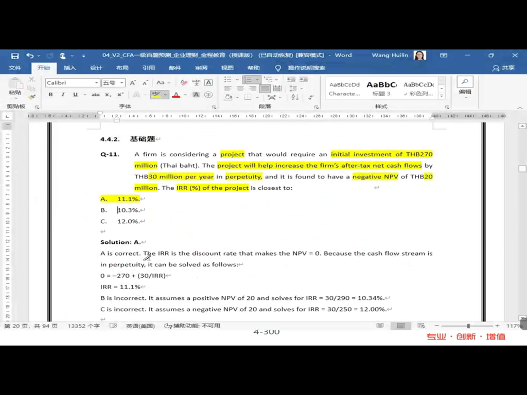Apply strikethrough with the abc icon
527x395 pixels.
tap(95, 95)
